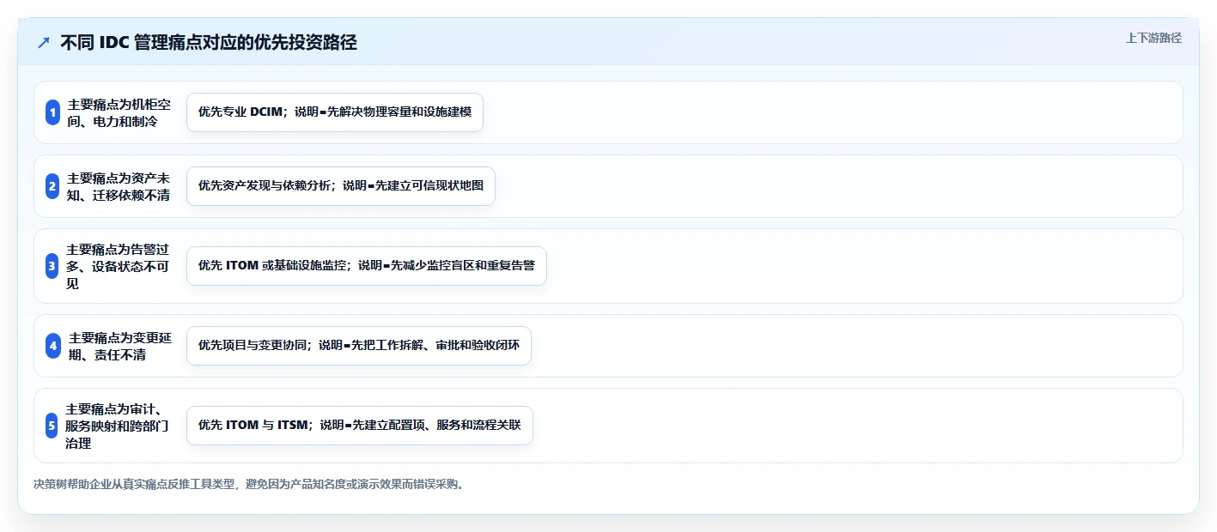Viewport: 1217px width, 532px height.
Task: Click the 上下游路径 label in the header
Action: (x=1154, y=38)
